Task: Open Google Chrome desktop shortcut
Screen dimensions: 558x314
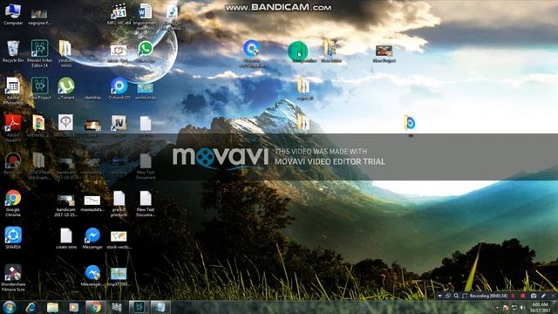Action: 13,203
